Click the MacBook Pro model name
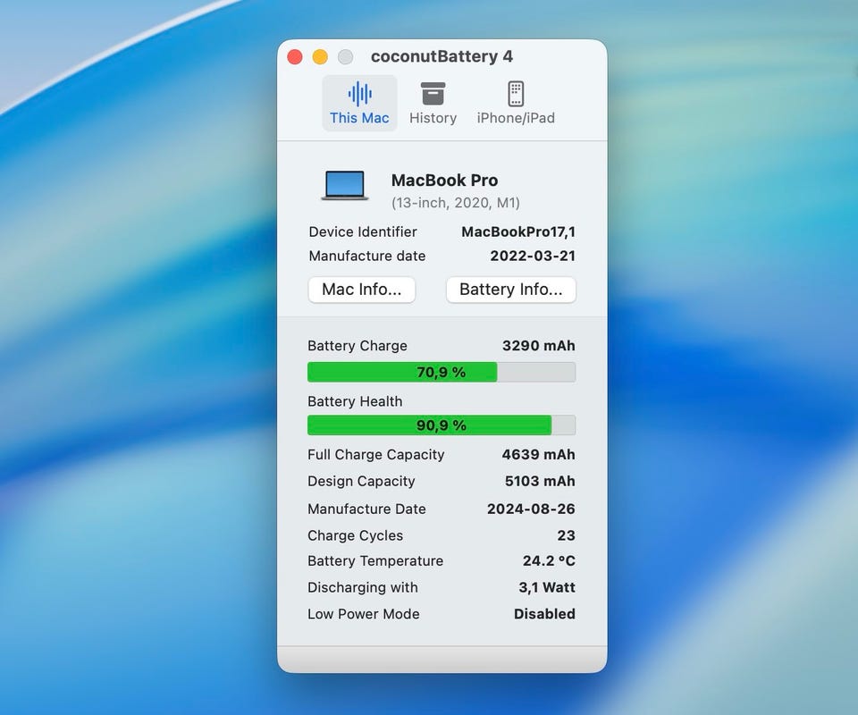Image resolution: width=858 pixels, height=715 pixels. coord(444,180)
